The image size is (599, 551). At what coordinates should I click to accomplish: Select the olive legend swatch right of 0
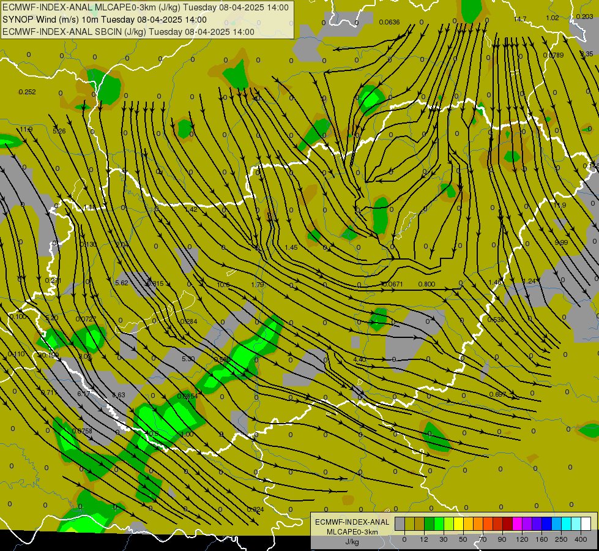[x=409, y=523]
